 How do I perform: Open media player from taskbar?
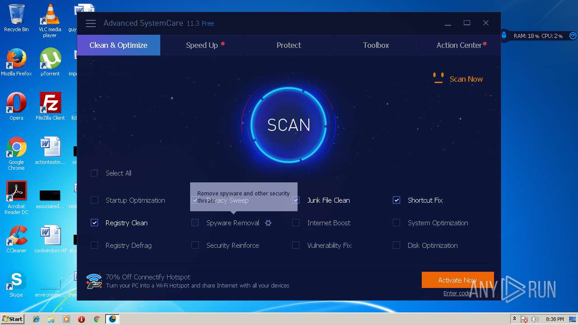tap(66, 319)
